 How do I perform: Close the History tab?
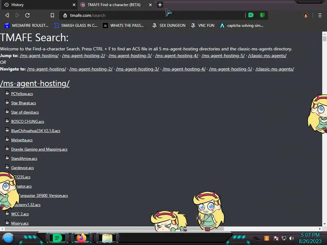[74, 5]
